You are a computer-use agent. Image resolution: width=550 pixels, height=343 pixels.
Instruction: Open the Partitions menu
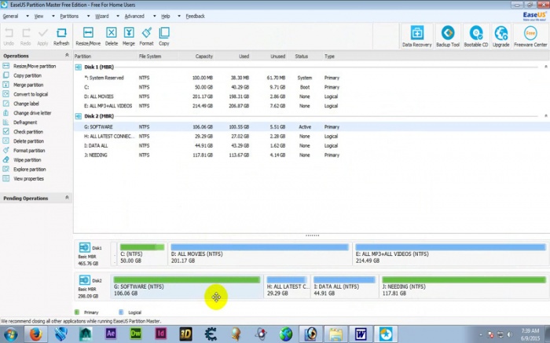click(70, 16)
